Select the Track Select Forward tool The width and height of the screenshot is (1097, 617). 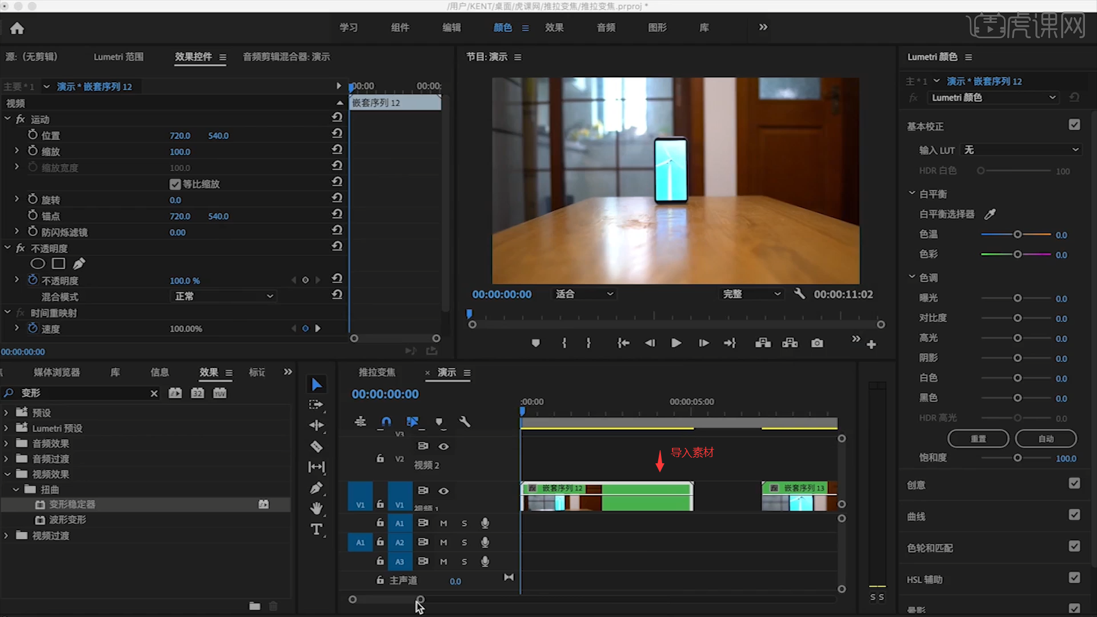317,405
